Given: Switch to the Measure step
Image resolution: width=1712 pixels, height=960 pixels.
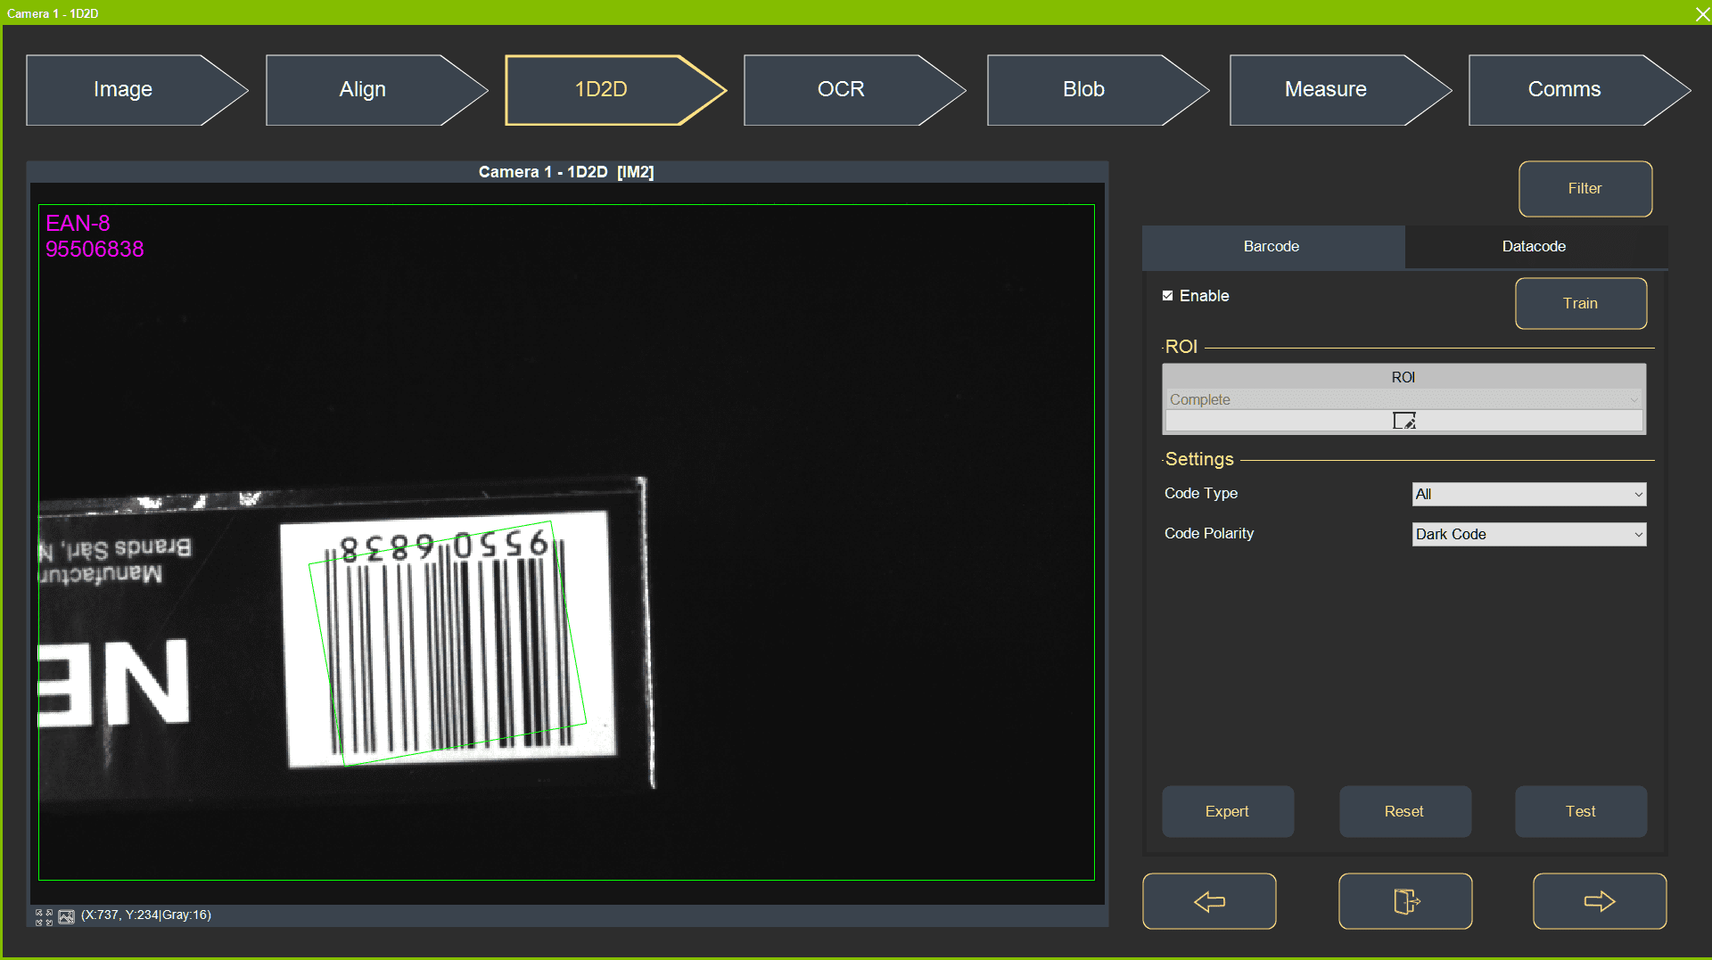Looking at the screenshot, I should click(x=1340, y=90).
